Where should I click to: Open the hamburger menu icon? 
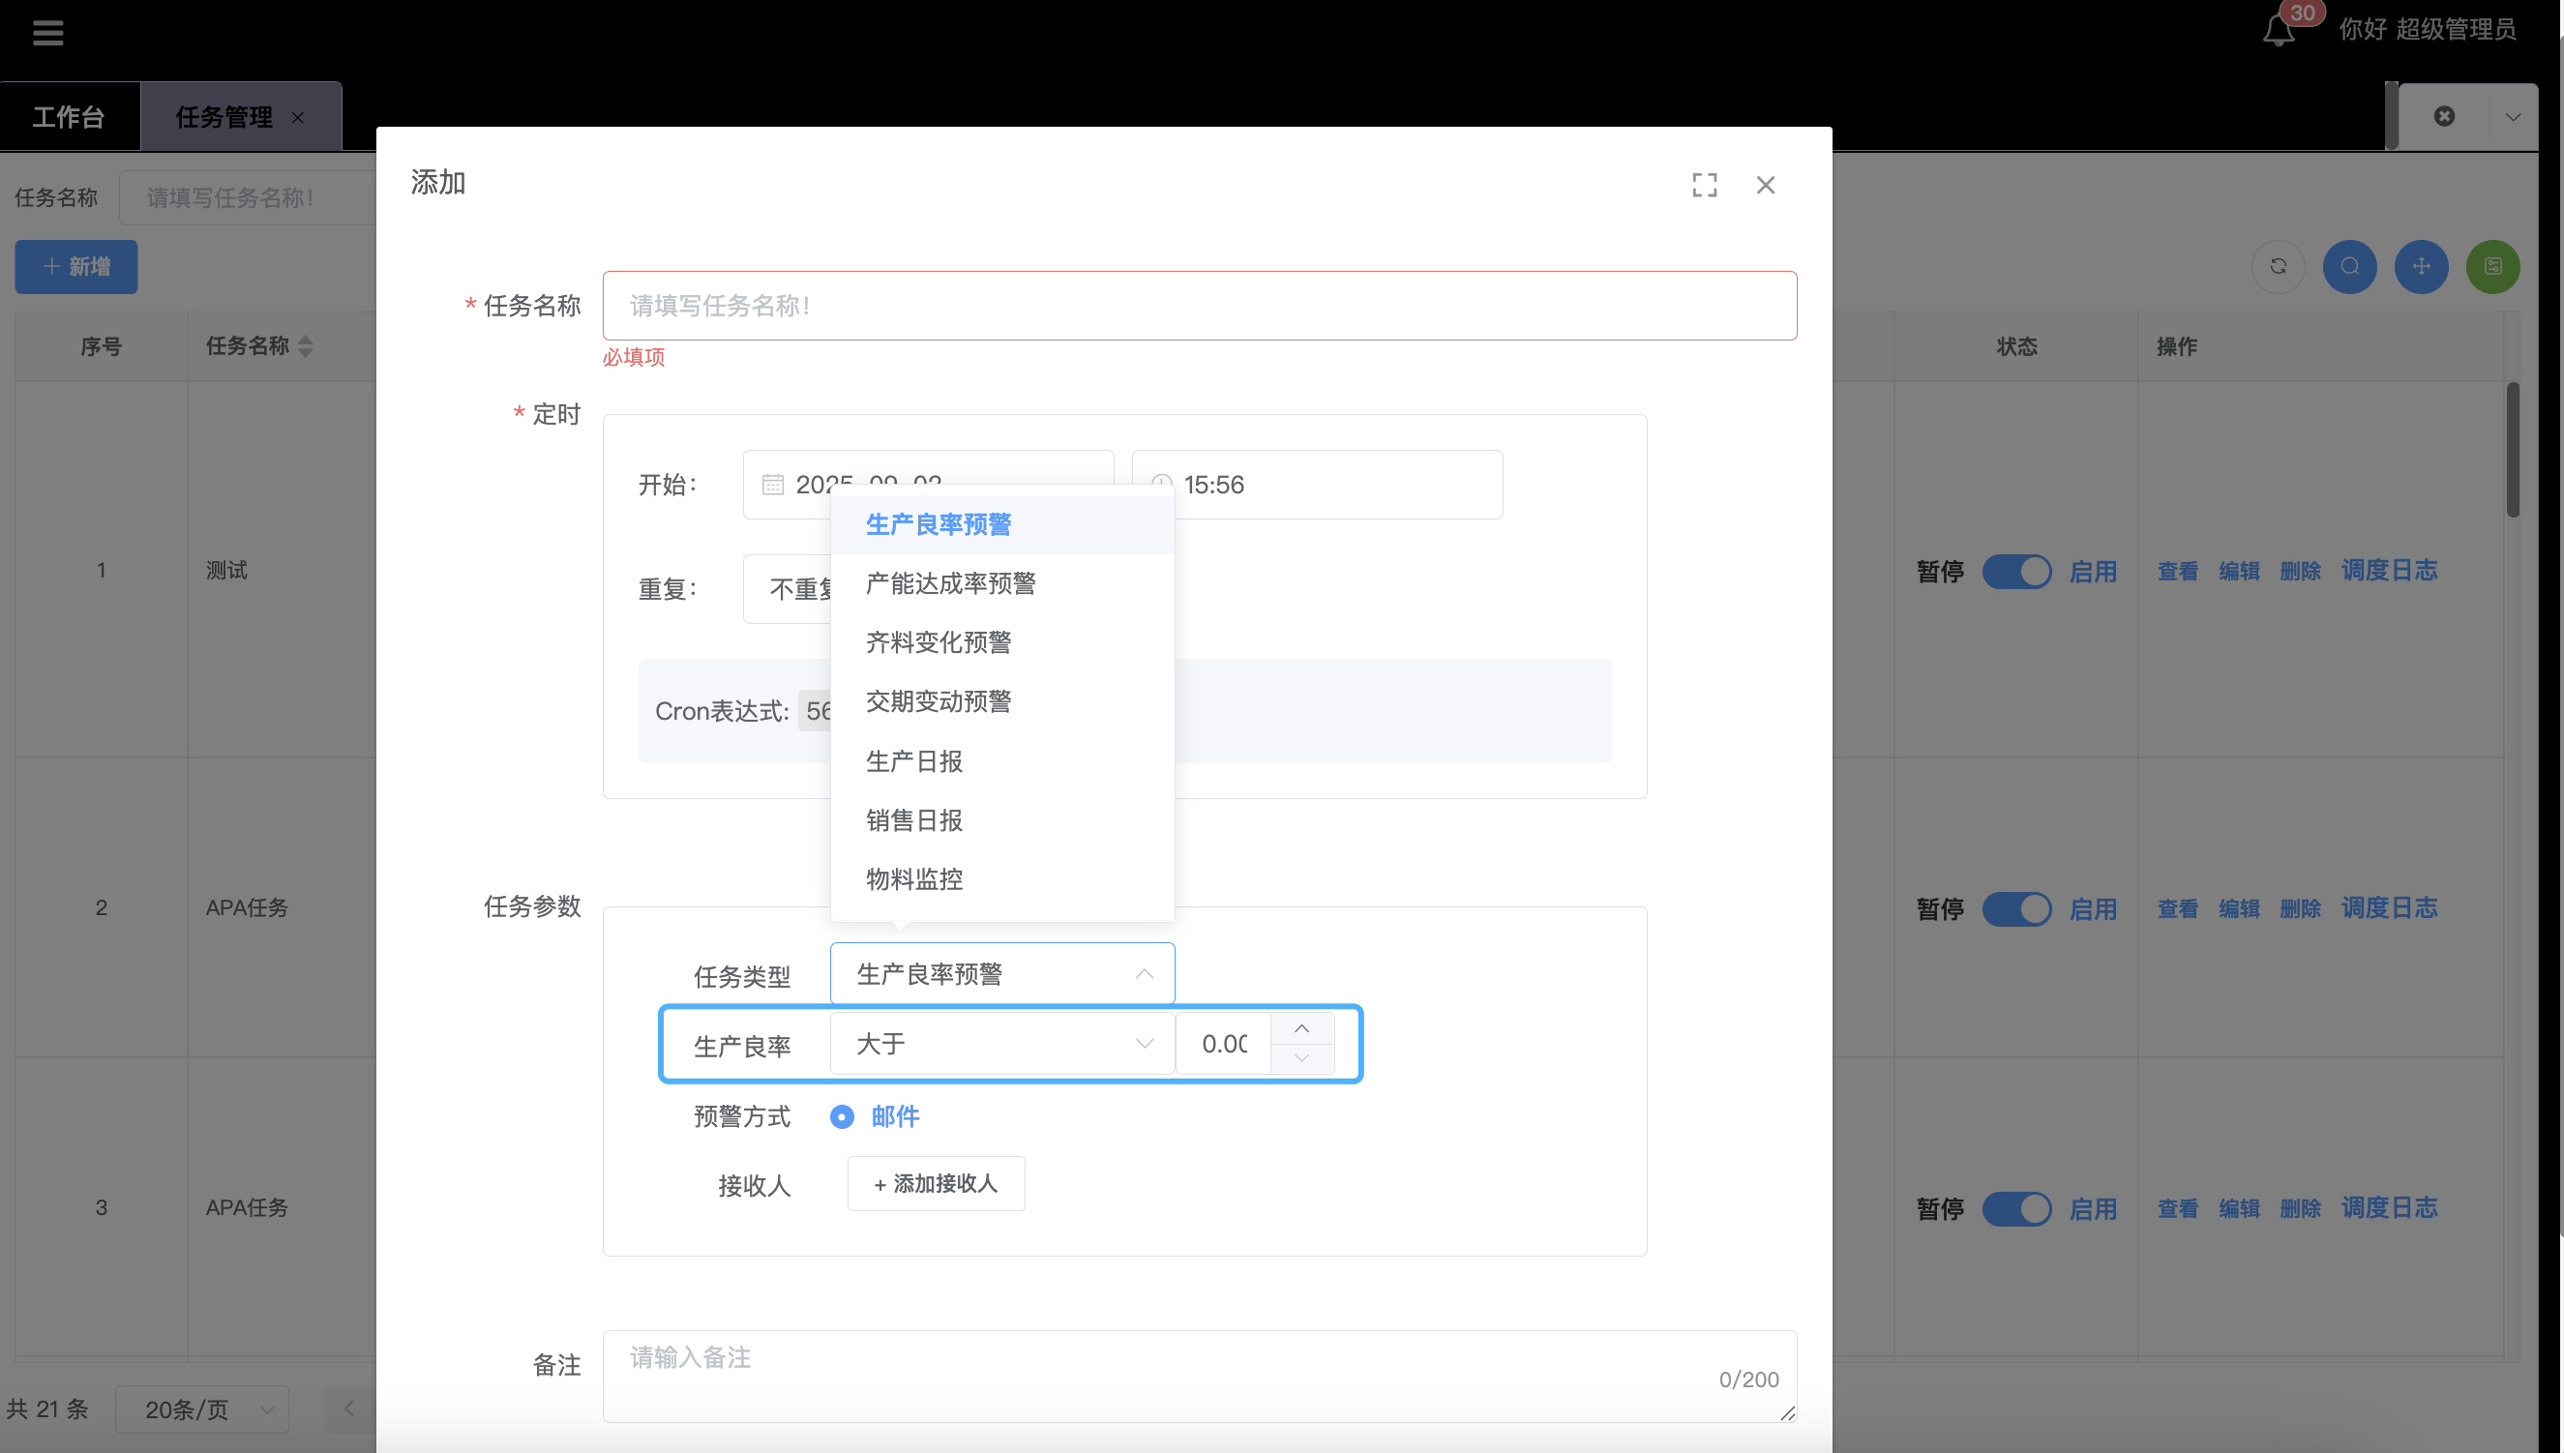(48, 33)
